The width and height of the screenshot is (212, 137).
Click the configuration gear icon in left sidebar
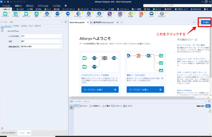pos(2,28)
